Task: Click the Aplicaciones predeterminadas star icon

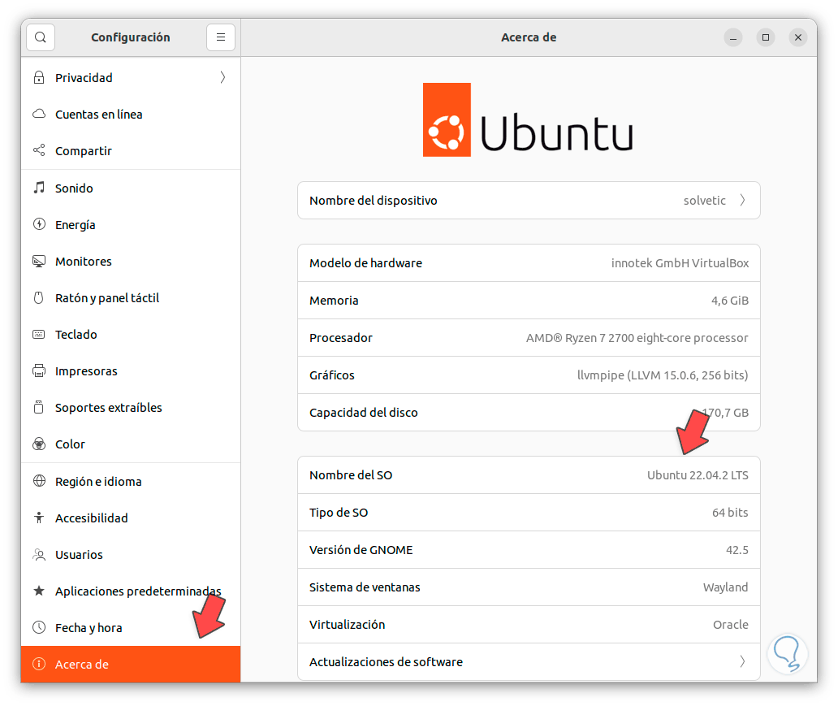Action: [x=39, y=591]
